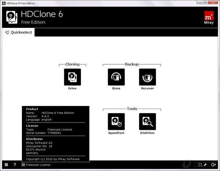
Task: Click the HDCloneer hard disk logo in header
Action: [12, 17]
